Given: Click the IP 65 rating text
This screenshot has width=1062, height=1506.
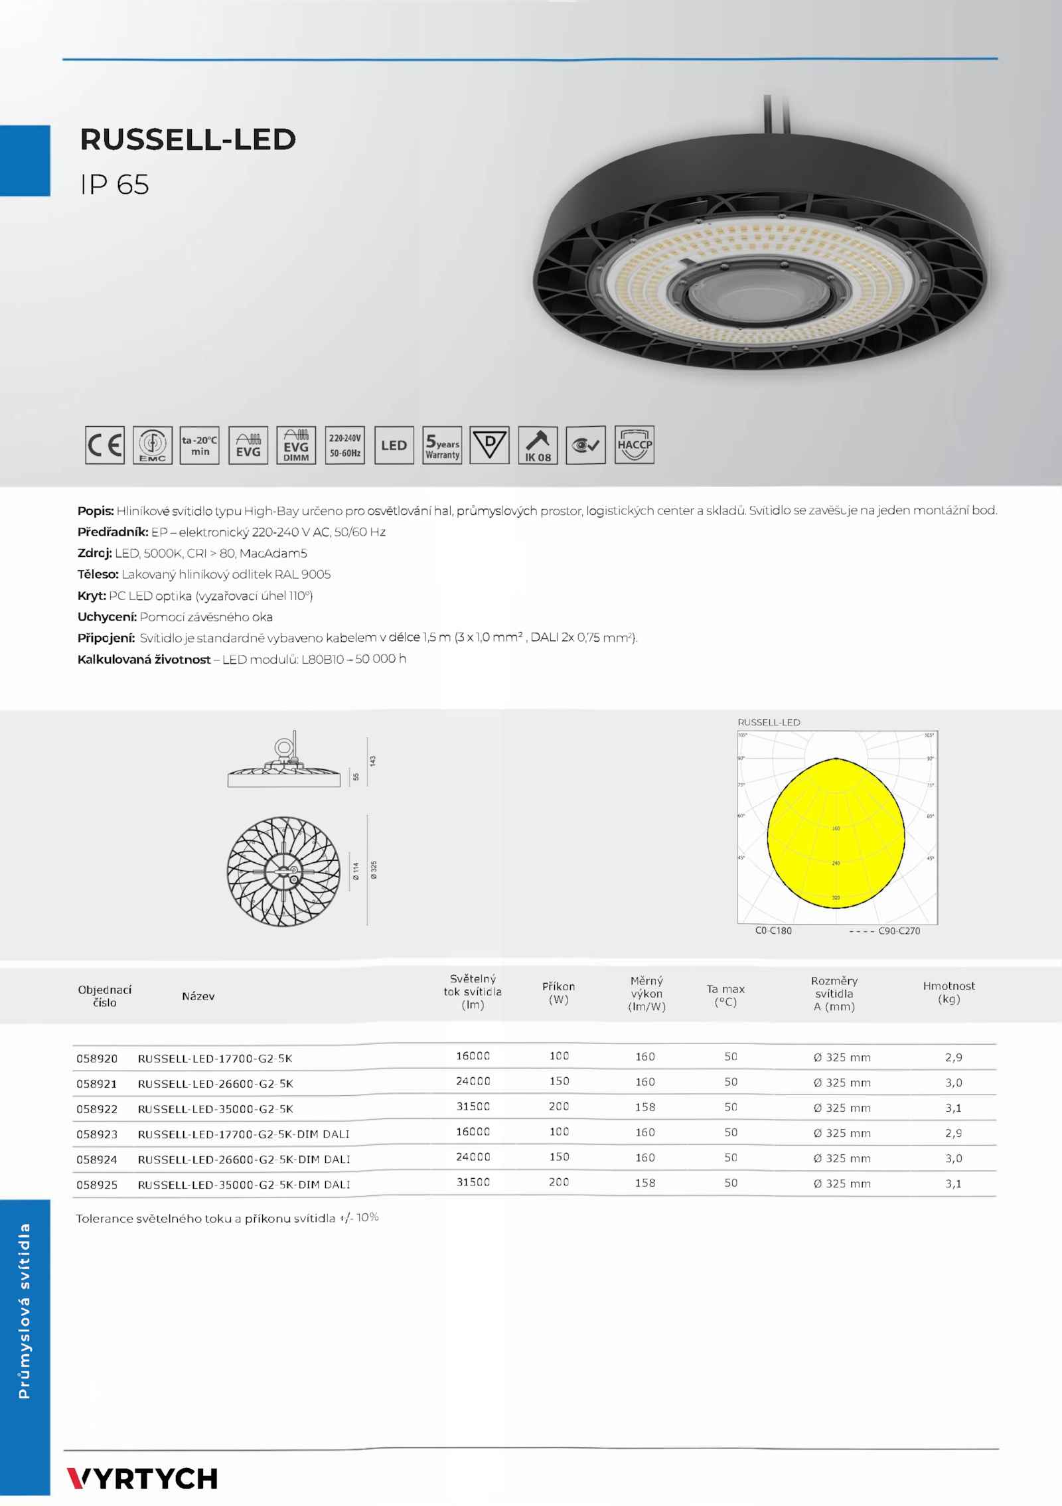Looking at the screenshot, I should [x=115, y=185].
